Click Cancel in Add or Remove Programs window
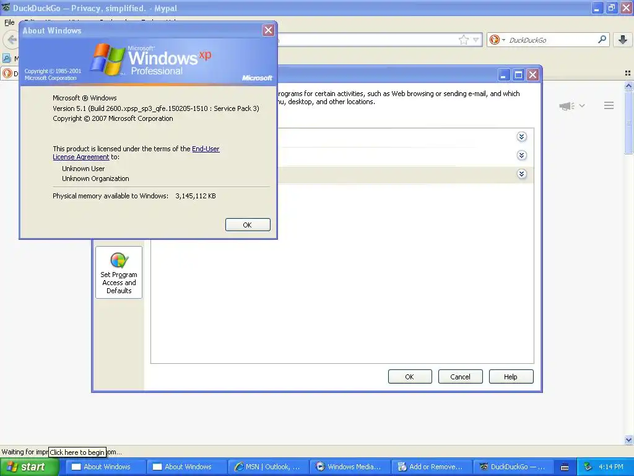 [460, 376]
